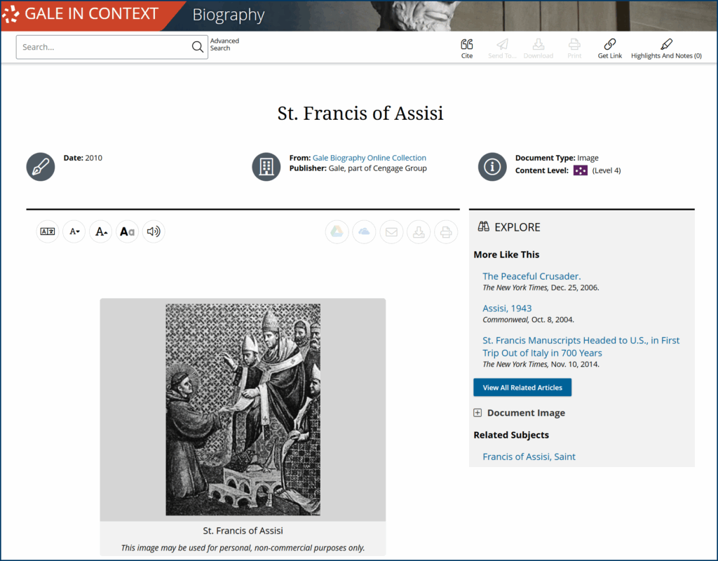Click the search magnifier icon
Image resolution: width=718 pixels, height=561 pixels.
198,48
